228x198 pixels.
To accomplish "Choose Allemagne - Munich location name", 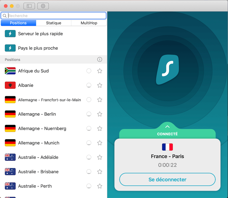I will click(39, 143).
